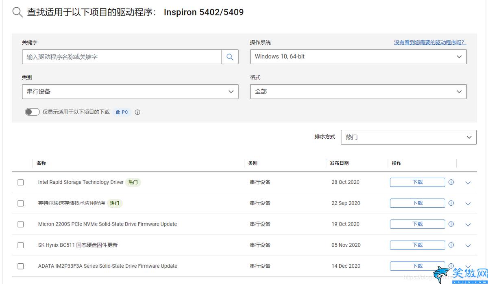
Task: Click the 名称 column header
Action: (x=41, y=163)
